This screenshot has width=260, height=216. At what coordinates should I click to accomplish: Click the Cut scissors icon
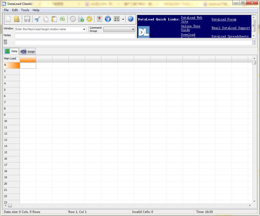pyautogui.click(x=37, y=19)
